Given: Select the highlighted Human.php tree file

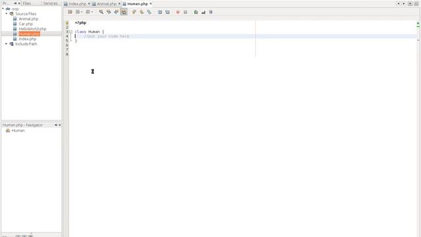Looking at the screenshot, I should click(29, 34).
